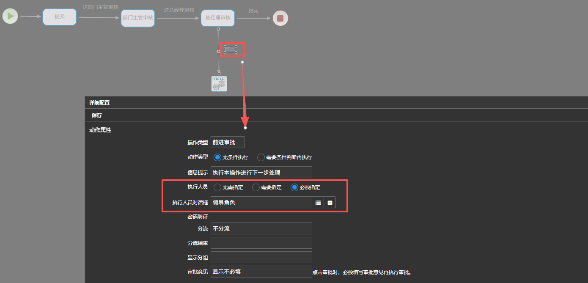Image resolution: width=588 pixels, height=283 pixels.
Task: Click the red workflow end node
Action: point(280,18)
